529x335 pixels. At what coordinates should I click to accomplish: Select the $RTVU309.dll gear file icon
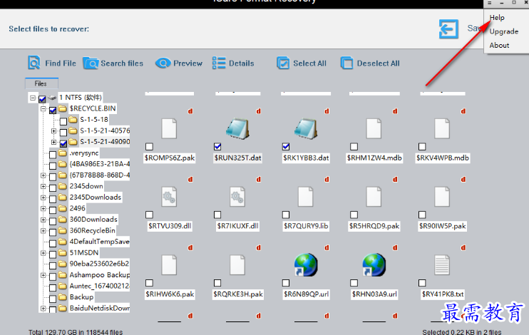tap(169, 197)
